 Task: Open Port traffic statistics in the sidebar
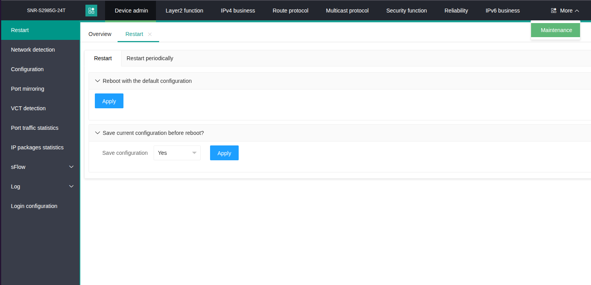tap(40, 128)
